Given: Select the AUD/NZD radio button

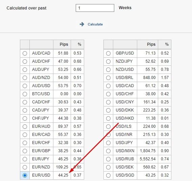Looking at the screenshot, I should (25, 78).
